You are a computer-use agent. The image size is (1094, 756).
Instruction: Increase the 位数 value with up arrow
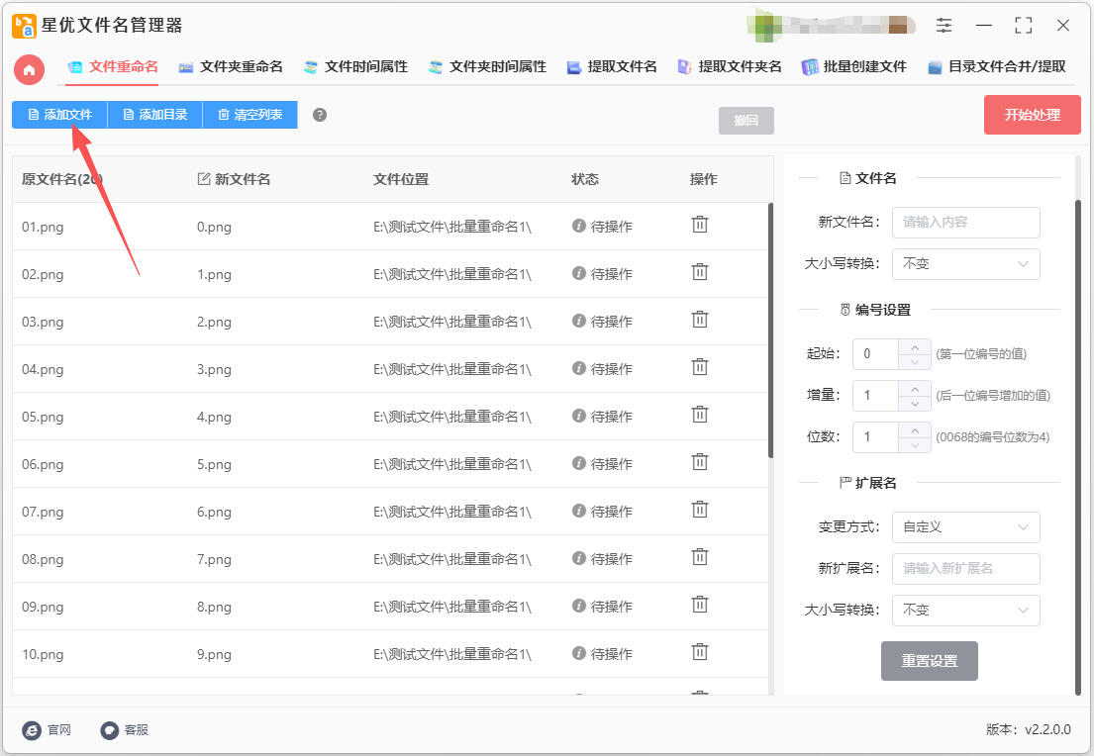click(x=914, y=429)
